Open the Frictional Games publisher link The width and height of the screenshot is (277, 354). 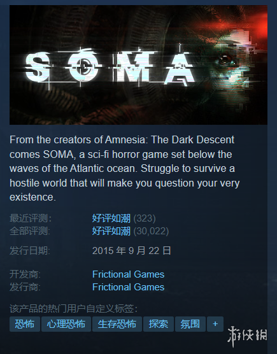click(x=128, y=287)
